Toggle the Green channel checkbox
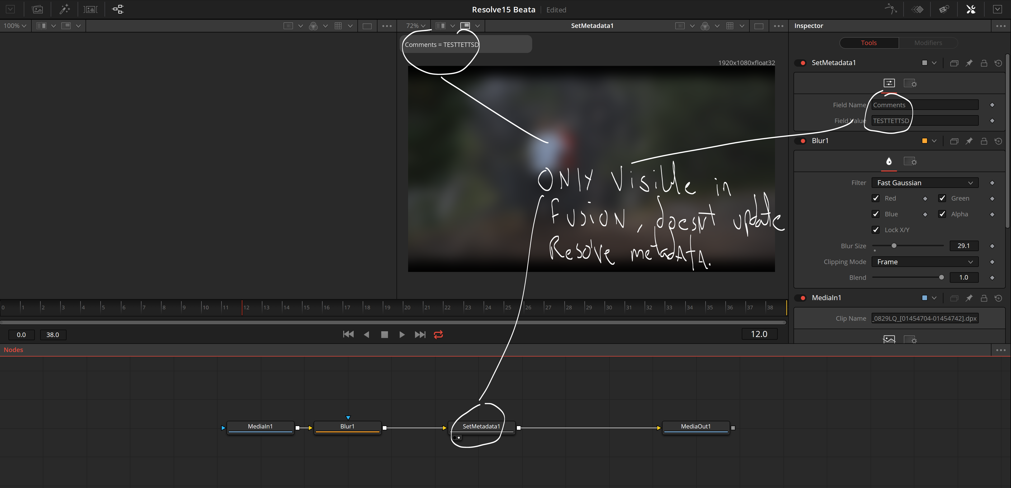1011x488 pixels. click(942, 198)
